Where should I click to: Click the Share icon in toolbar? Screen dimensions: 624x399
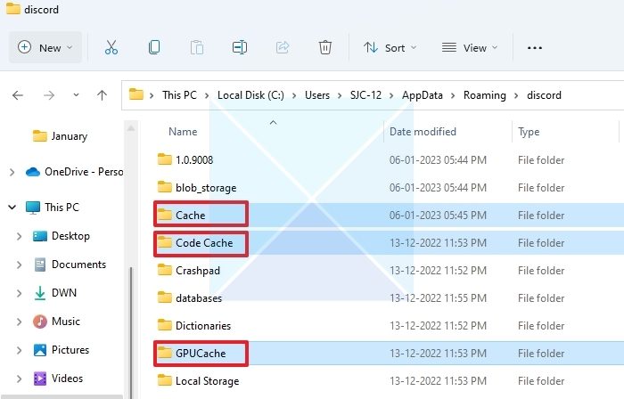tap(283, 47)
